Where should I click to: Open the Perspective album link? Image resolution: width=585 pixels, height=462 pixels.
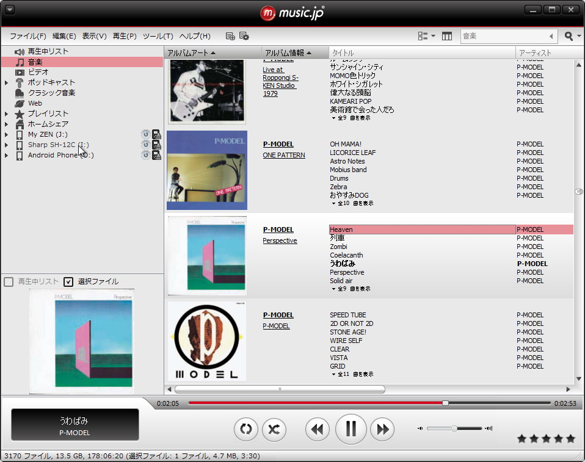[280, 240]
